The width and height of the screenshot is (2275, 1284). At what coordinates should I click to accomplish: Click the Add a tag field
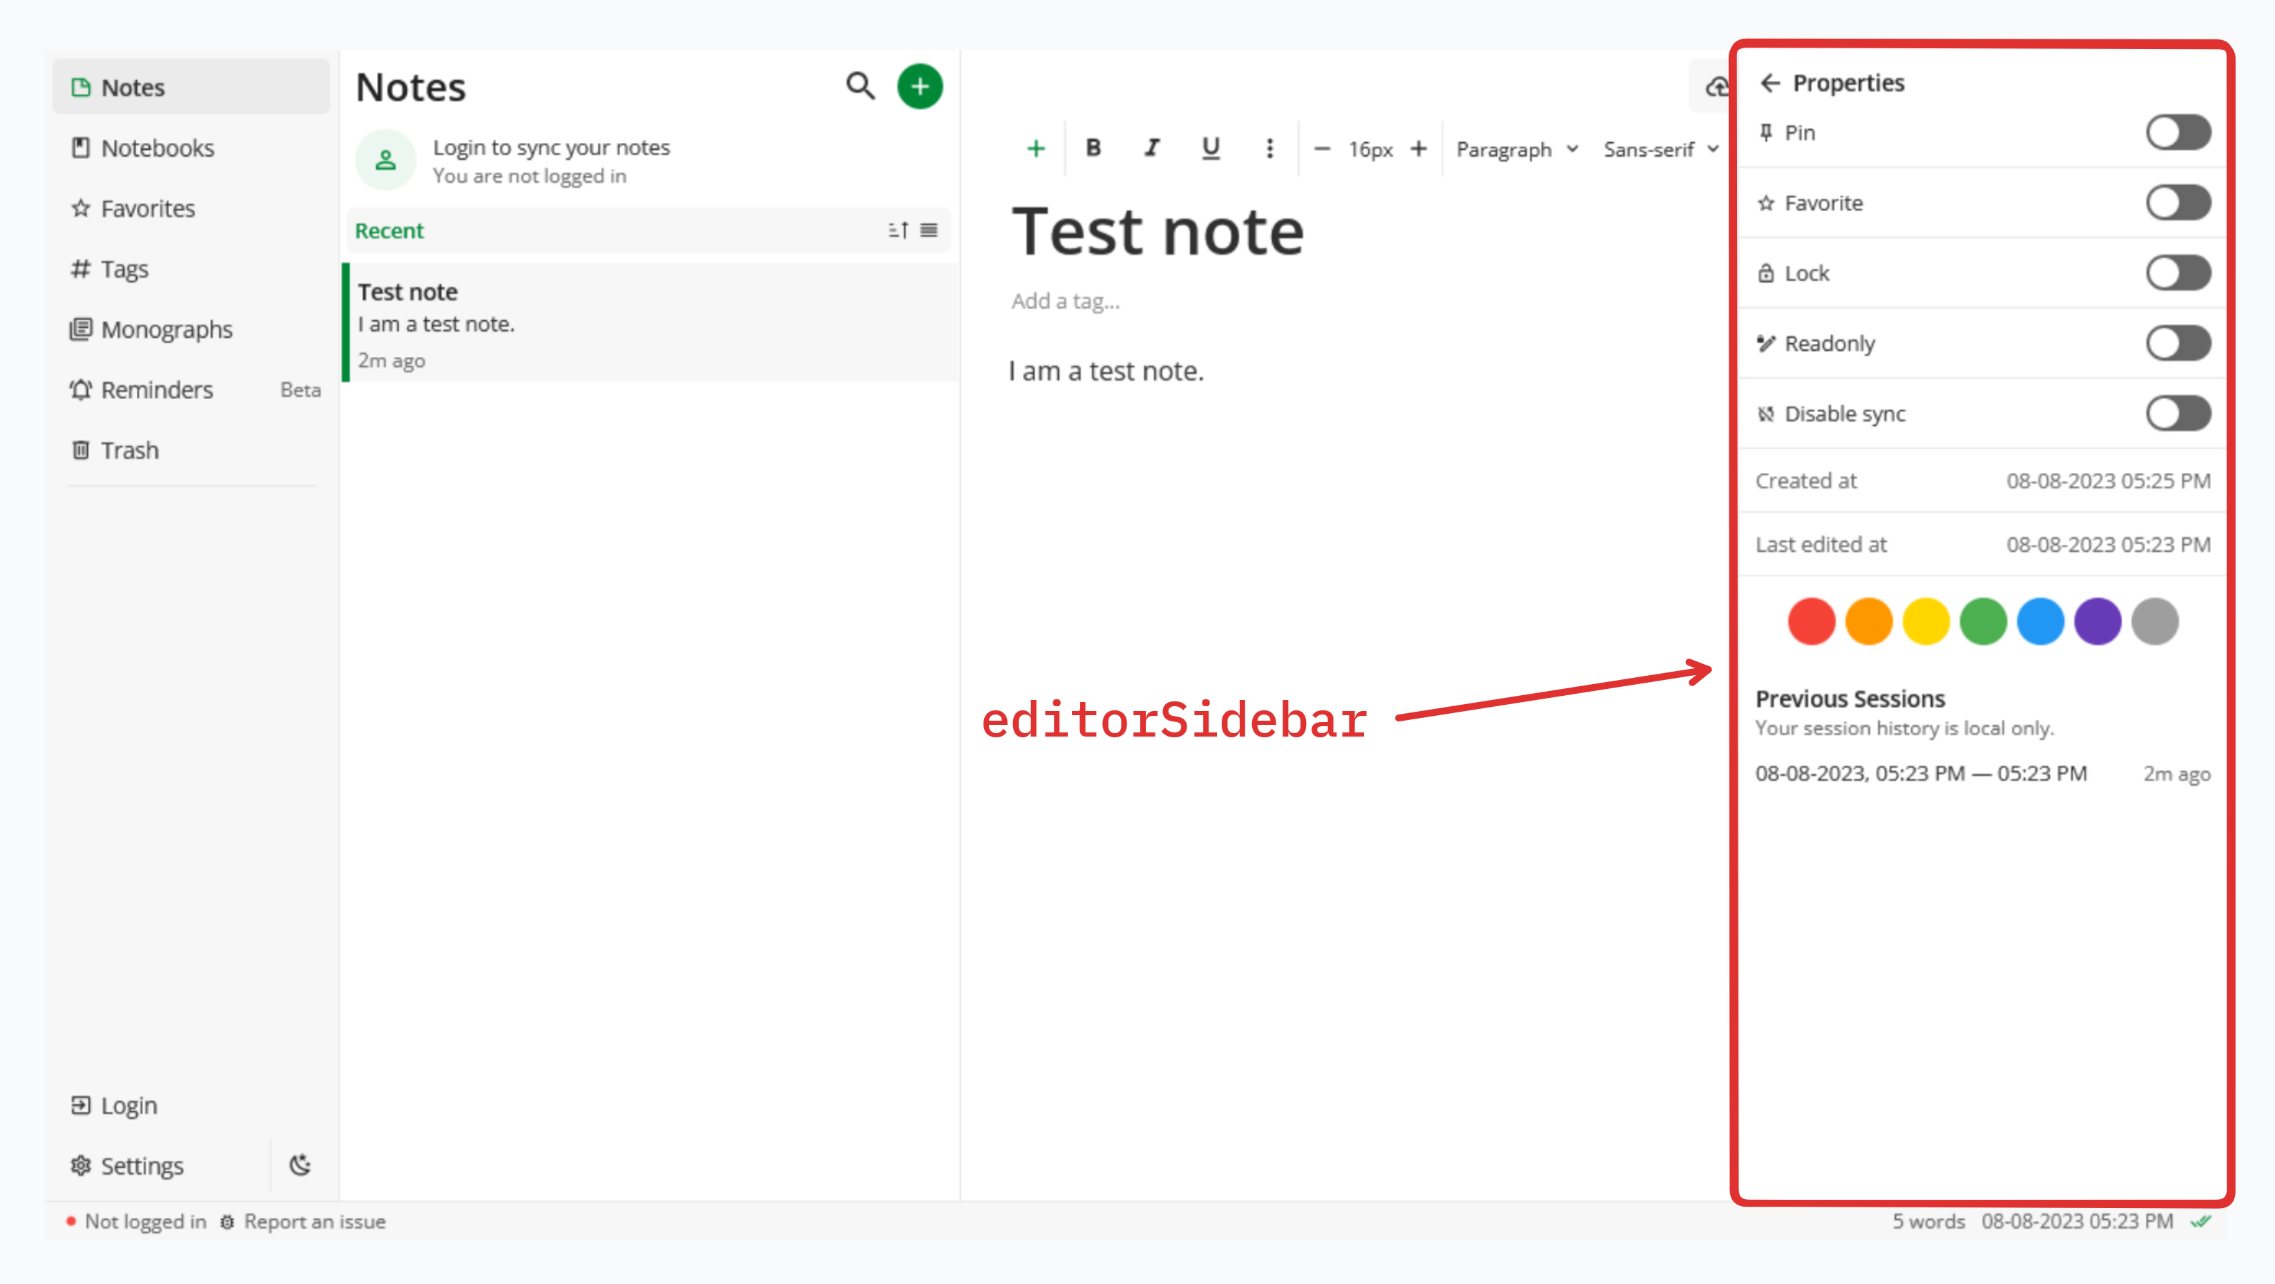click(1065, 301)
